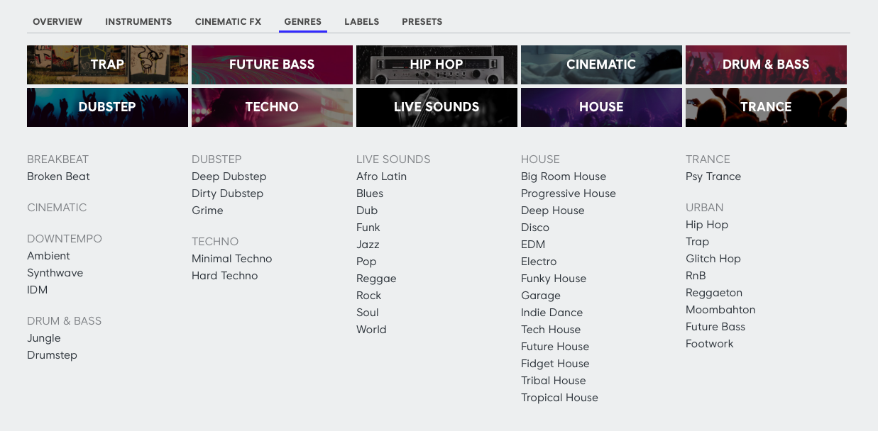This screenshot has height=431, width=878.
Task: Open the Minimal Techno link
Action: (x=231, y=259)
